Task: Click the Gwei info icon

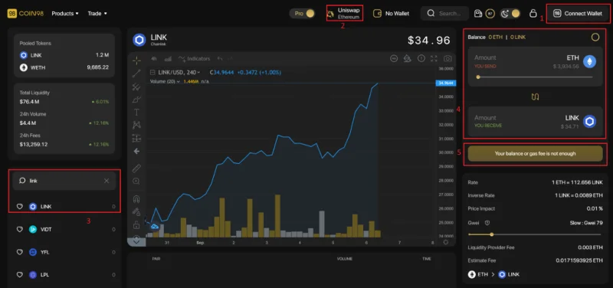Action: click(487, 223)
